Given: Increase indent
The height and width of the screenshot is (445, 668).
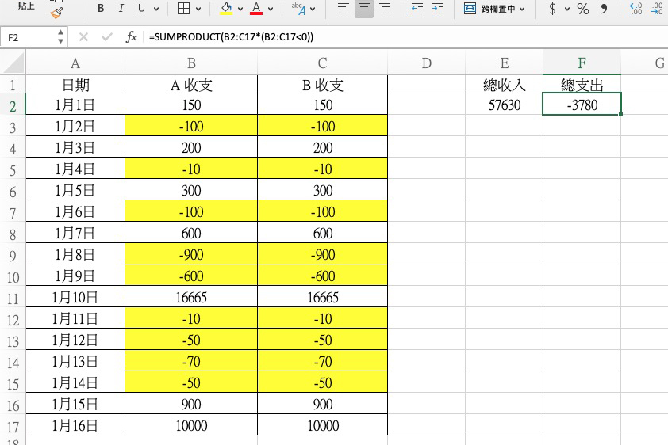Looking at the screenshot, I should click(438, 8).
